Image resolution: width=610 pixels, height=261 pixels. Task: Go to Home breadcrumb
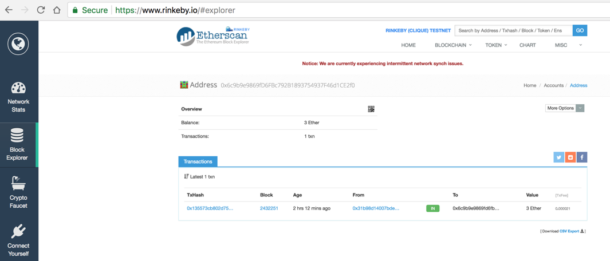[x=530, y=85]
